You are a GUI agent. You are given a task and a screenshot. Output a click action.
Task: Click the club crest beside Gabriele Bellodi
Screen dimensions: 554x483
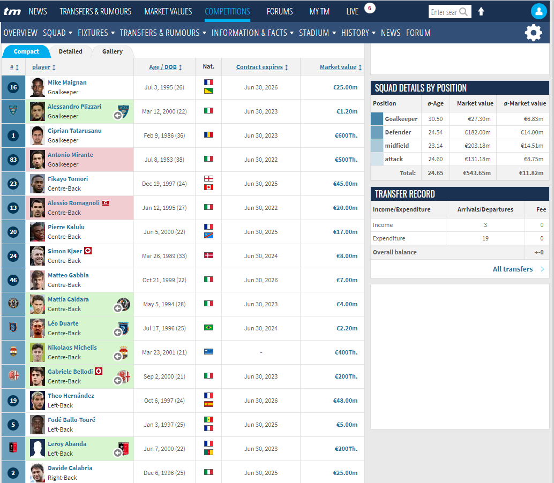pos(124,376)
